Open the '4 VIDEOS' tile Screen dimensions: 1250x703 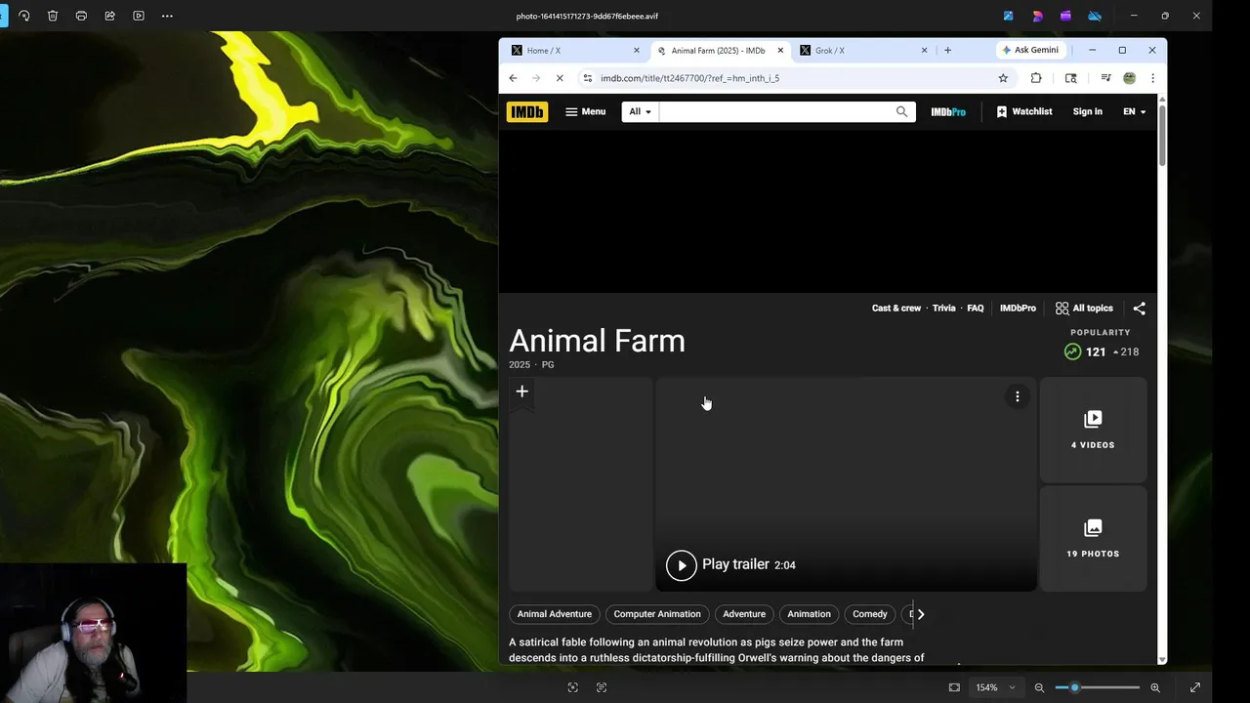(x=1093, y=430)
